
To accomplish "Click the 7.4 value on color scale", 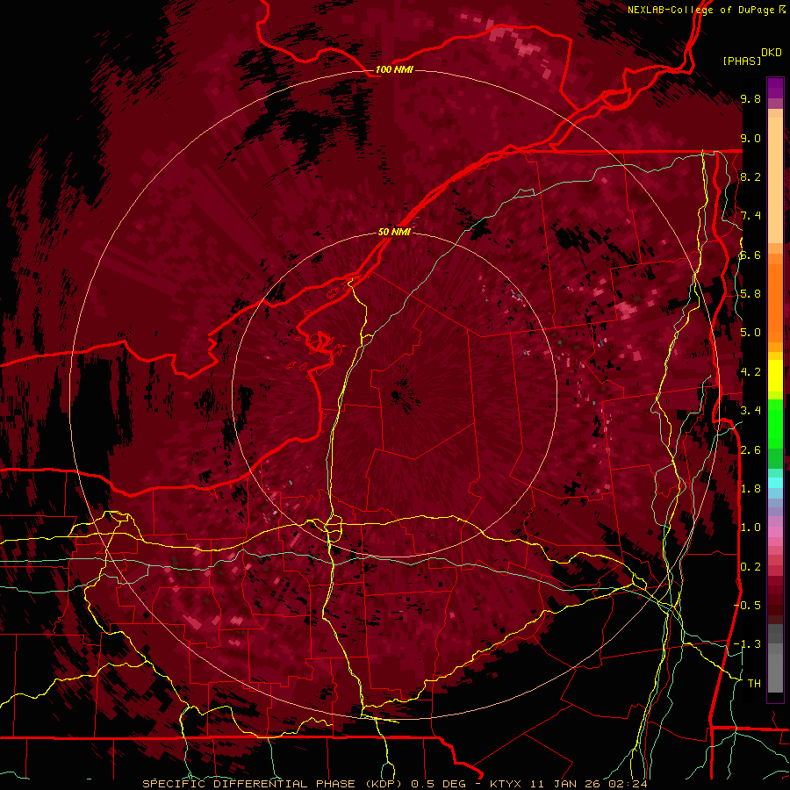I will pyautogui.click(x=750, y=216).
